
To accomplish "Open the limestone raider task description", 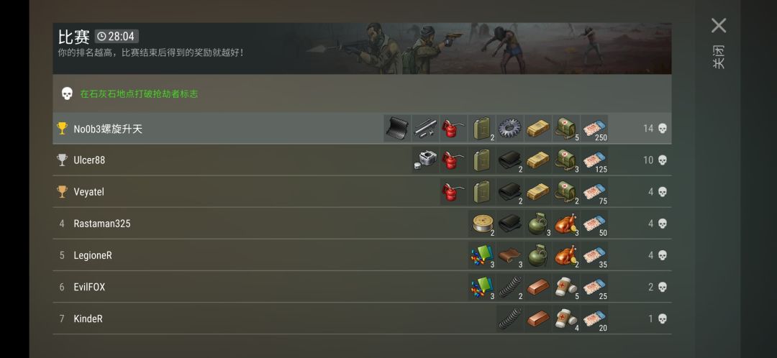I will [x=140, y=93].
